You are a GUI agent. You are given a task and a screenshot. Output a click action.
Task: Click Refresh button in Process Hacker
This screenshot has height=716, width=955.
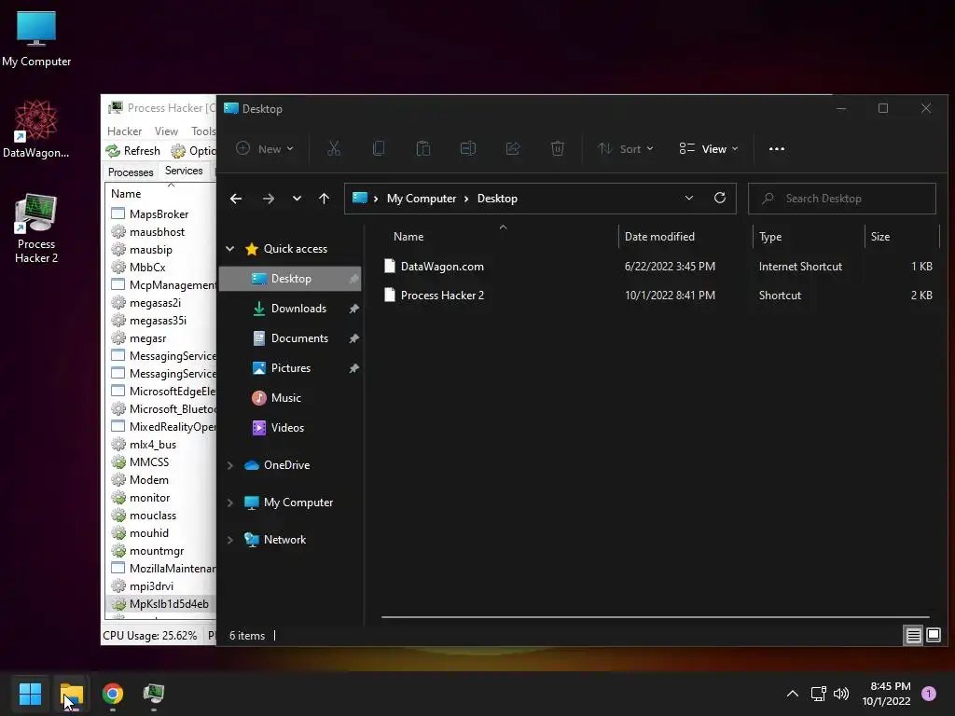pyautogui.click(x=132, y=150)
